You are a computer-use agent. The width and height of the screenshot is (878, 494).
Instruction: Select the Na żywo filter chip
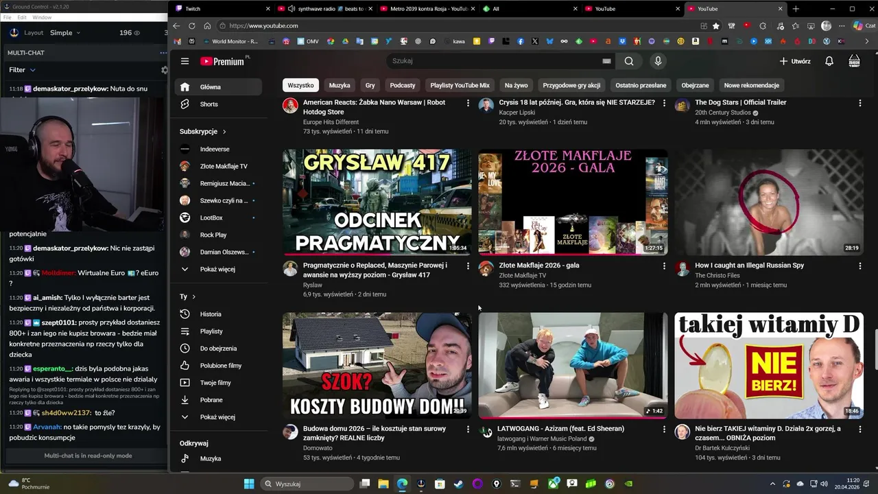click(x=517, y=86)
